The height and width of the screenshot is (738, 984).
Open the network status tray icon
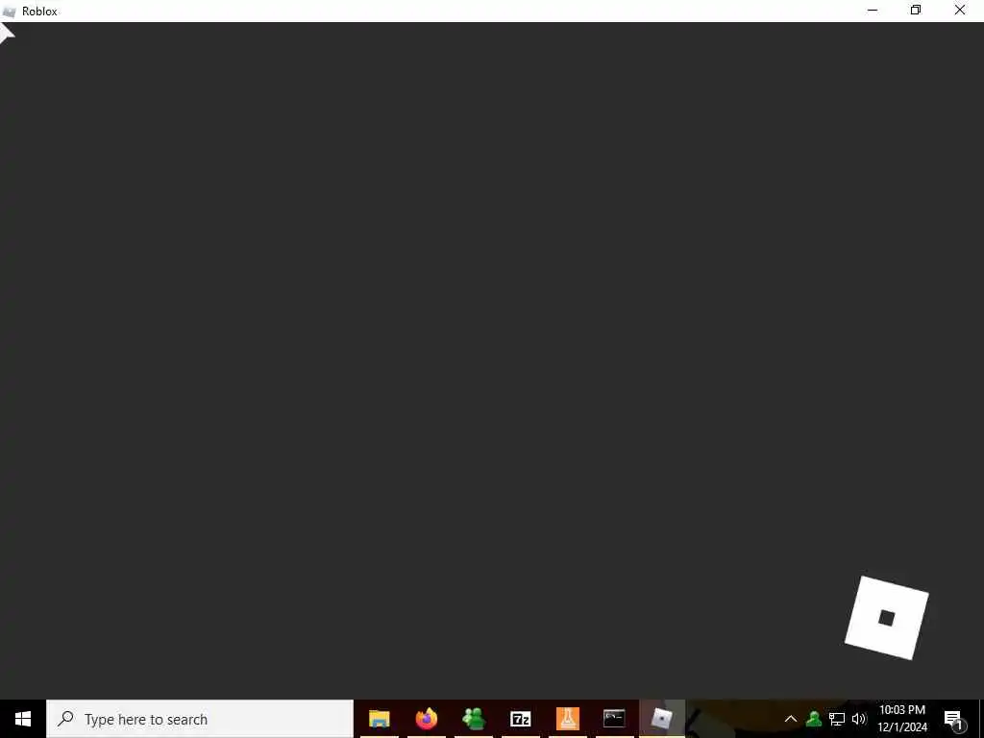837,719
